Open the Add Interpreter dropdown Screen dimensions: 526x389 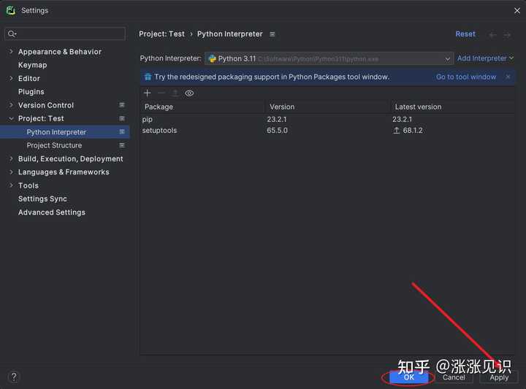click(x=485, y=58)
